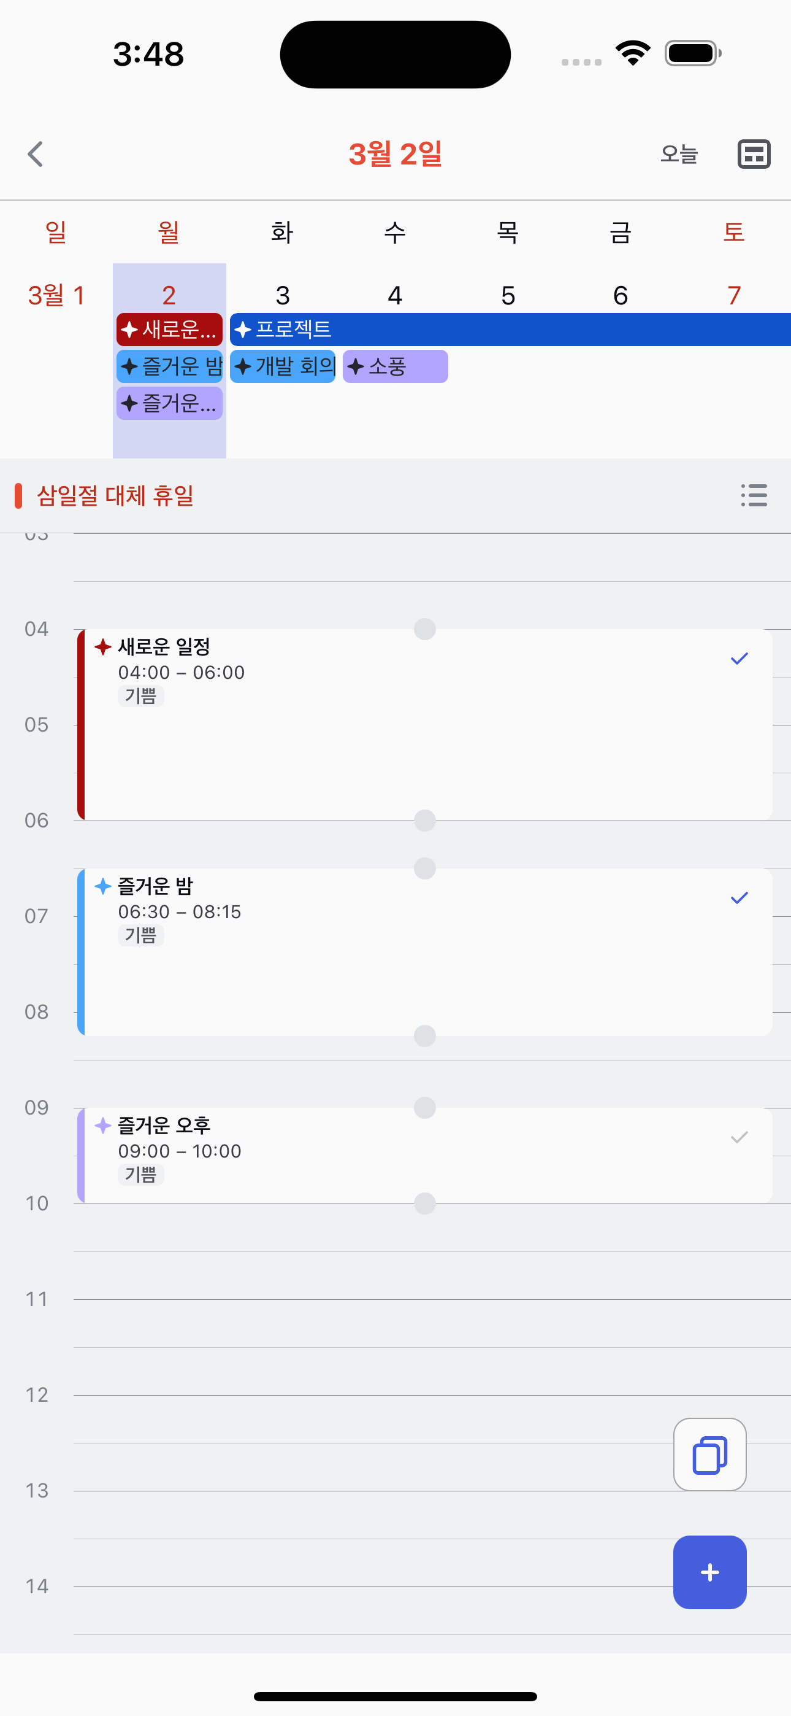Tap the sparkle icon on 새로운 일정 card
The image size is (791, 1716).
click(102, 646)
